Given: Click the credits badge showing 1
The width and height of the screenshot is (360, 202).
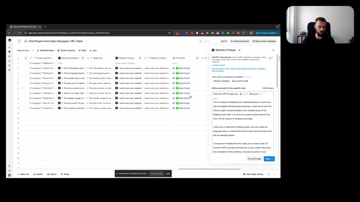Looking at the screenshot, I should 271,58.
